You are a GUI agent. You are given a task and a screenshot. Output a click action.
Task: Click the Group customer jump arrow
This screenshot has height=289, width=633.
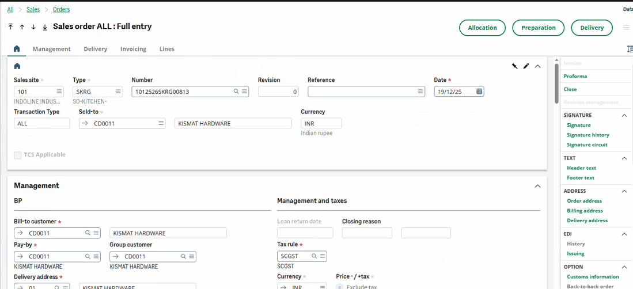point(115,257)
